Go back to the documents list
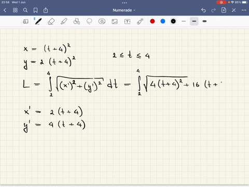249x187 pixels. pyautogui.click(x=5, y=10)
